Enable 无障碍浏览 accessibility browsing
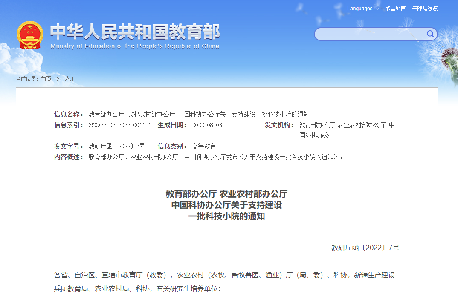The height and width of the screenshot is (308, 458). click(424, 9)
